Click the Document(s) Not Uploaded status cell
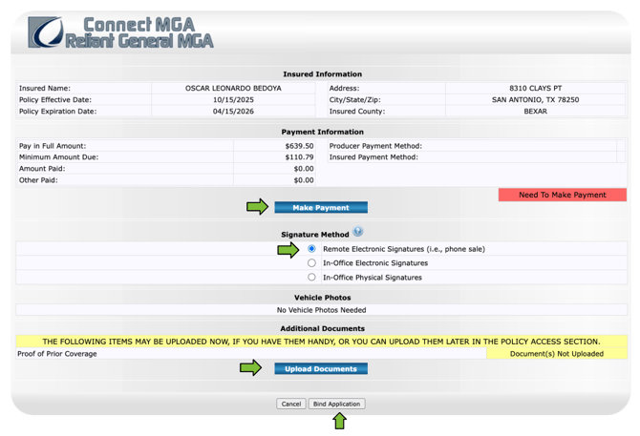 [x=556, y=354]
